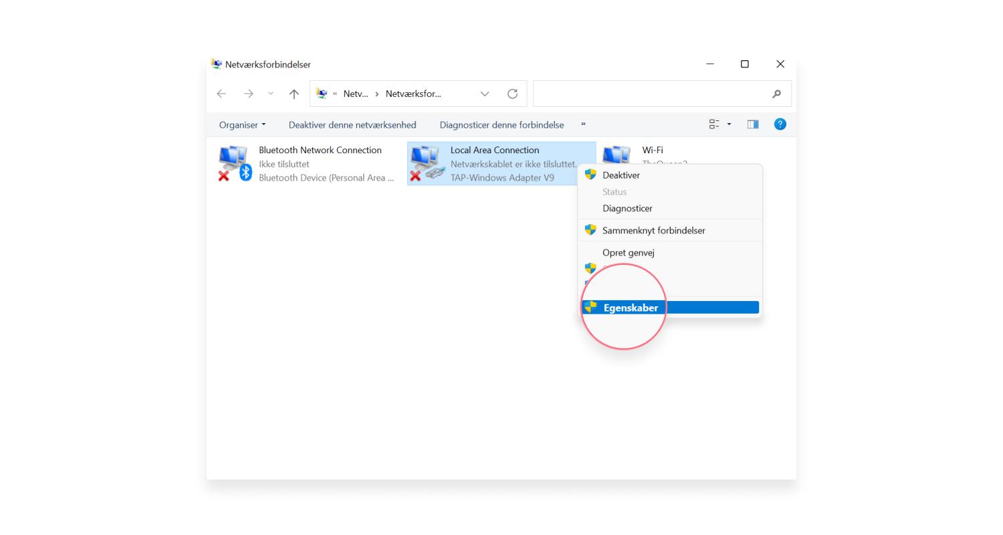
Task: Close the Netværksforbindelser window
Action: 780,64
